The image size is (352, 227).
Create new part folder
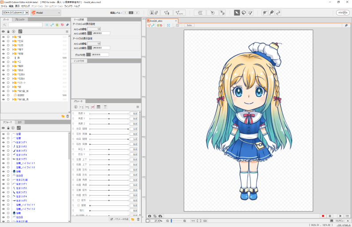coord(63,116)
